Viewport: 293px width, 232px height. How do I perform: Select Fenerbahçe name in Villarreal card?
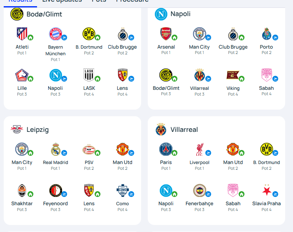click(x=200, y=204)
